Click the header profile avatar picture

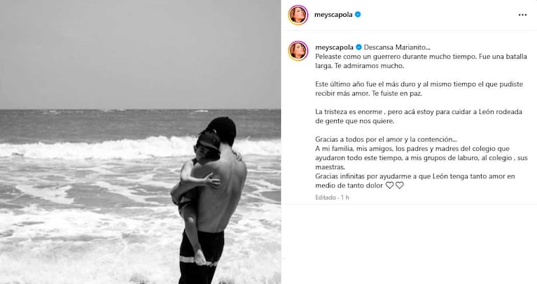(298, 15)
